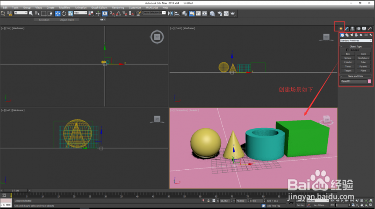Toggle the 3D Snaps icon

(x=112, y=14)
